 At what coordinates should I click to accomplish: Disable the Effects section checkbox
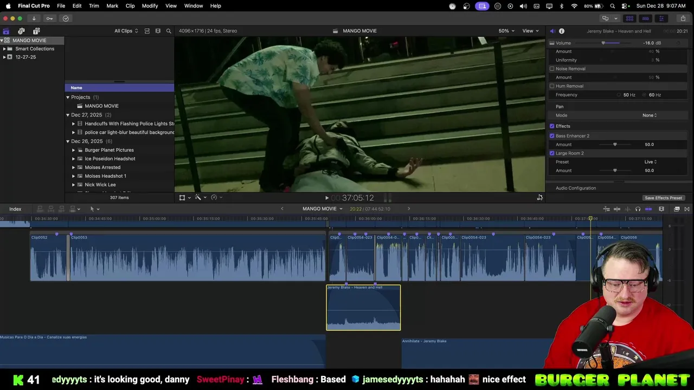pyautogui.click(x=552, y=126)
